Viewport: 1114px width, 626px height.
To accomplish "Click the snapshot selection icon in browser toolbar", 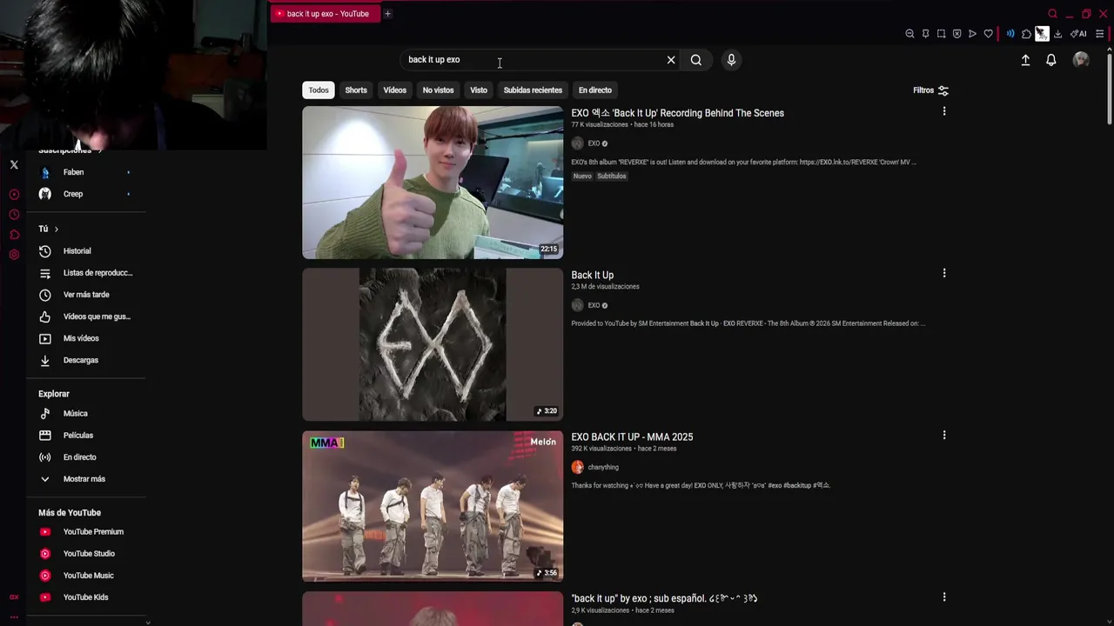I will click(941, 34).
